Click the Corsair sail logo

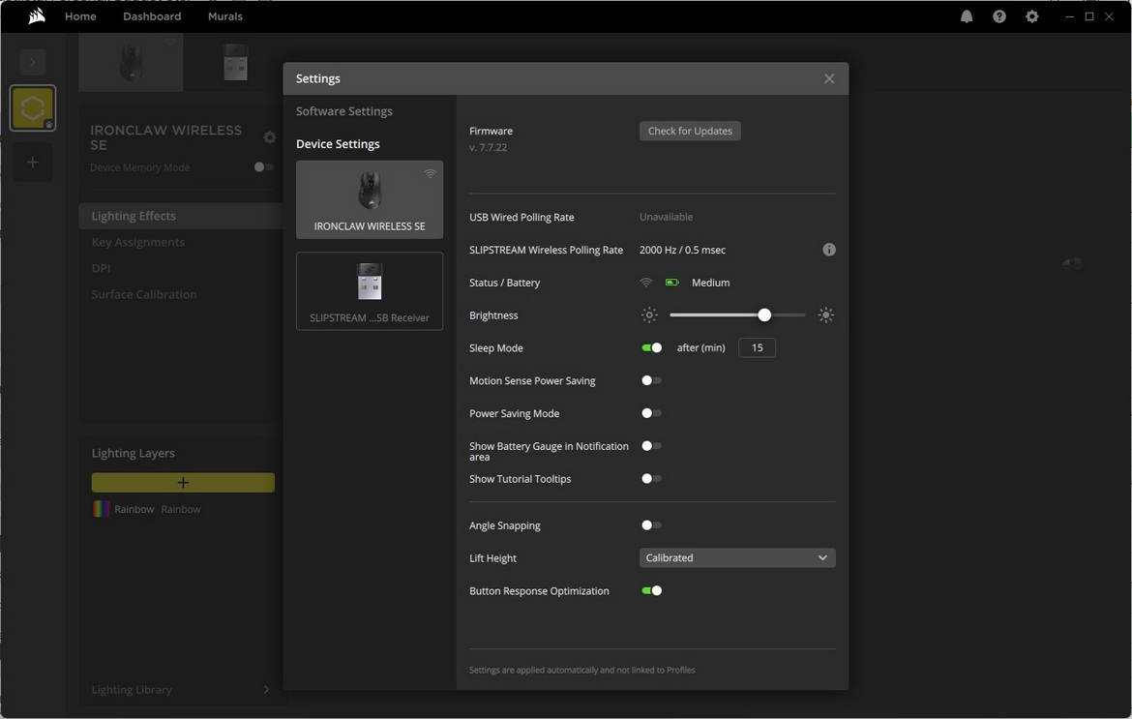click(x=37, y=16)
